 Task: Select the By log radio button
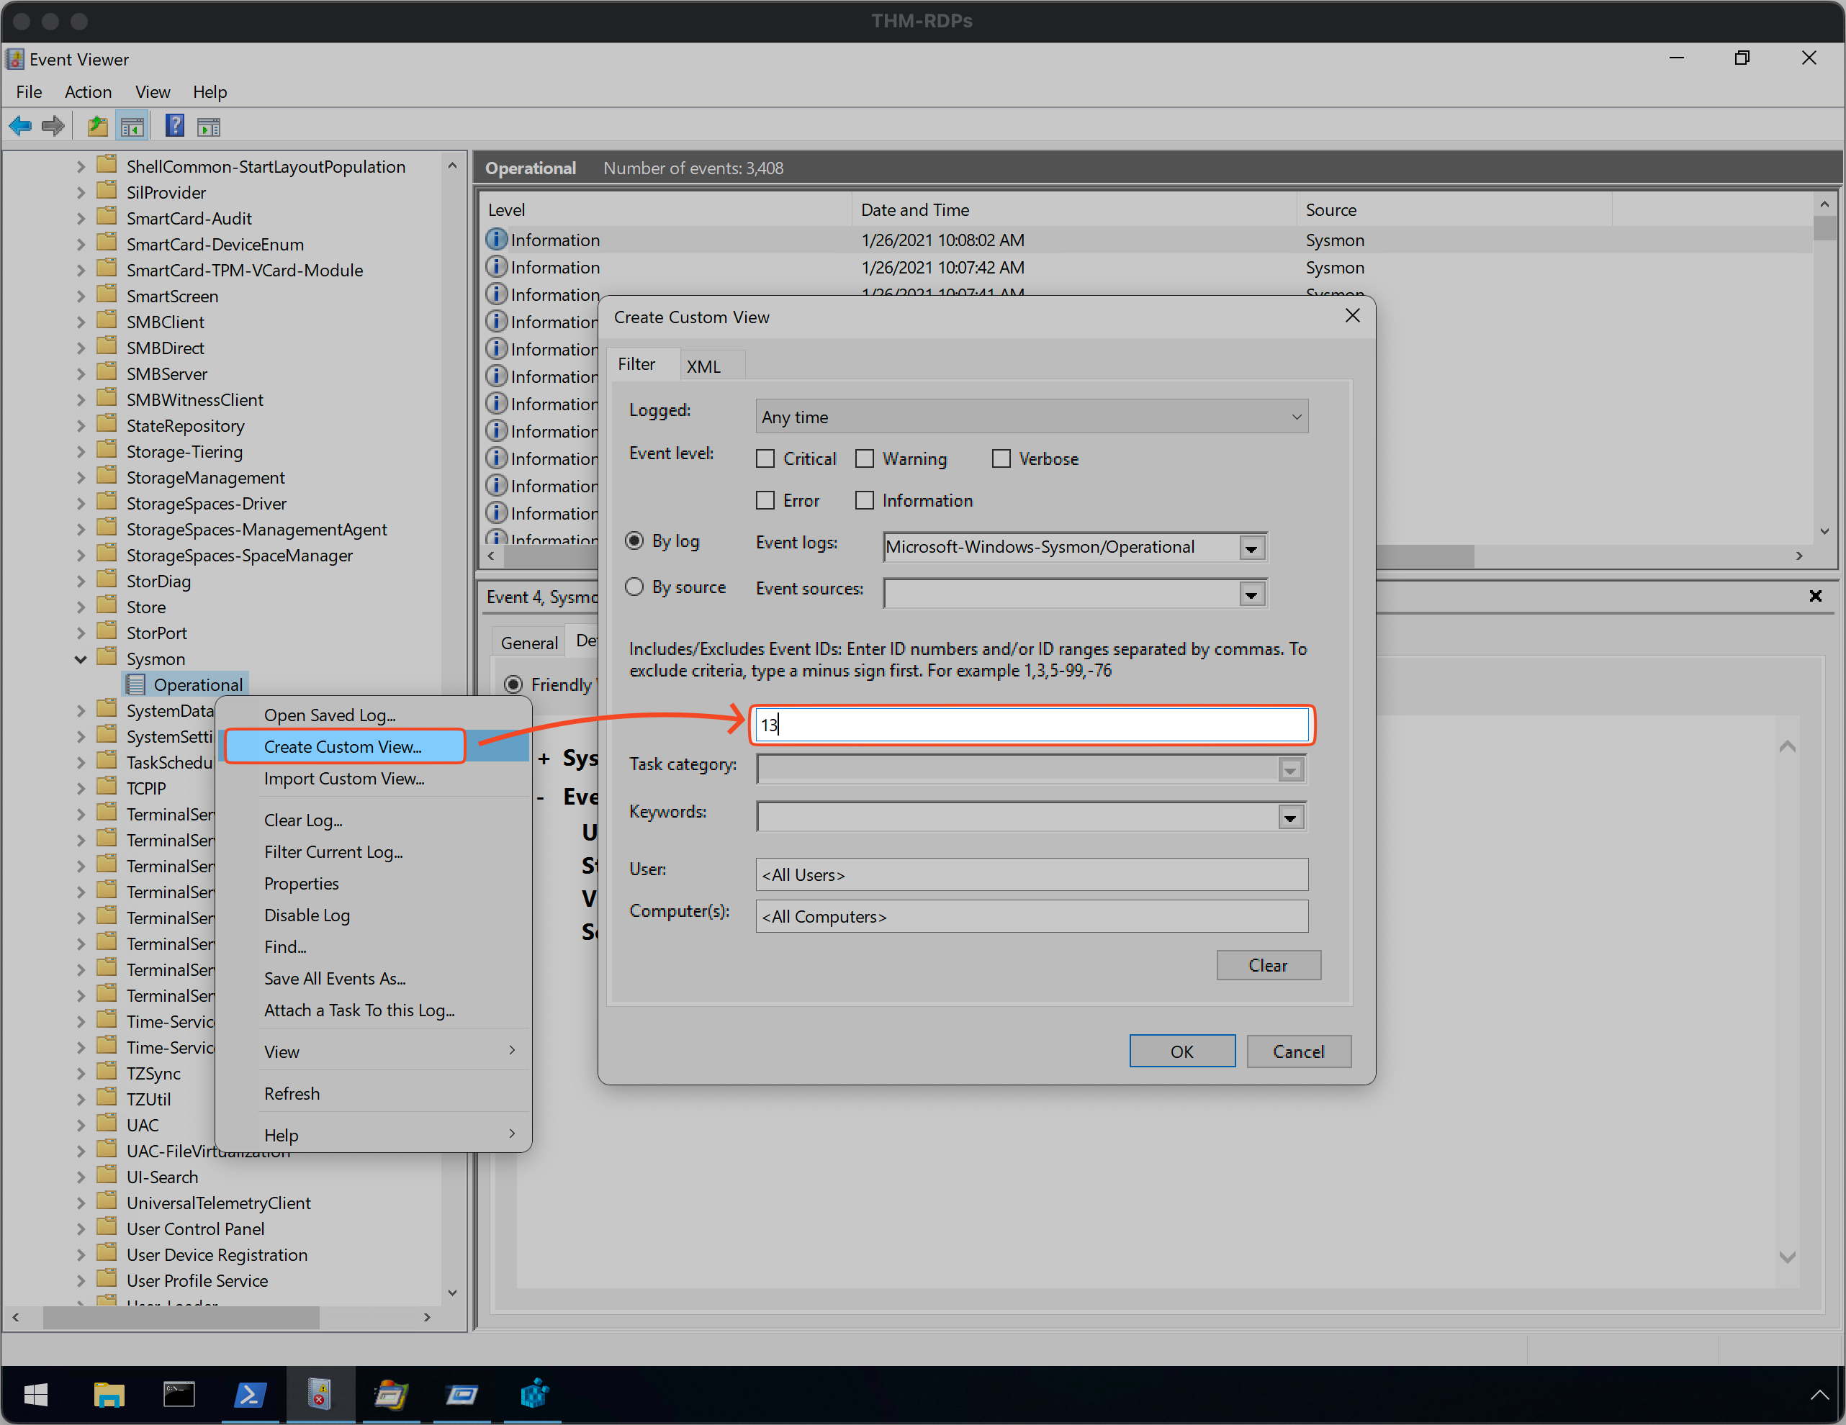634,540
